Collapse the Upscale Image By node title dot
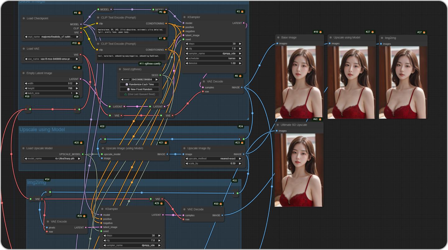Screen dimensions: 448x250 click(x=184, y=148)
